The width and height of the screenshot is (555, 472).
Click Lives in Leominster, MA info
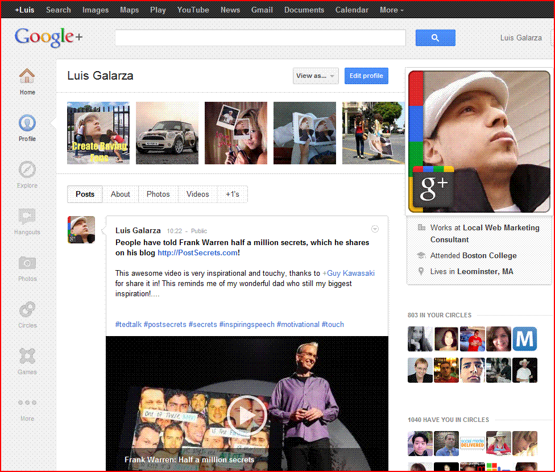click(x=471, y=272)
